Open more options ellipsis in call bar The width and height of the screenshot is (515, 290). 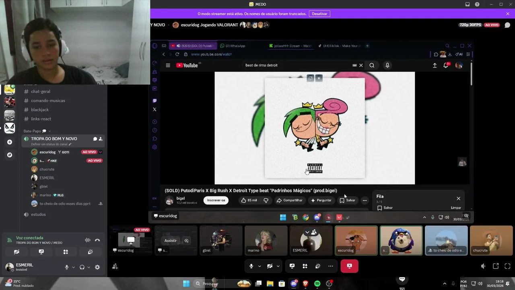(x=331, y=266)
